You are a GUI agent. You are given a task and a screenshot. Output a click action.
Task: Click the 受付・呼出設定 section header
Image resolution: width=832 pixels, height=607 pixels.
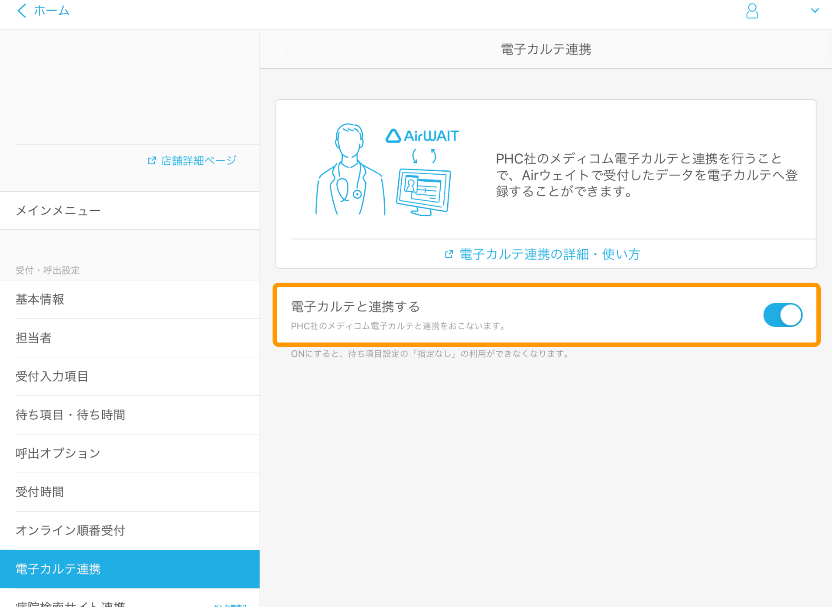point(48,270)
